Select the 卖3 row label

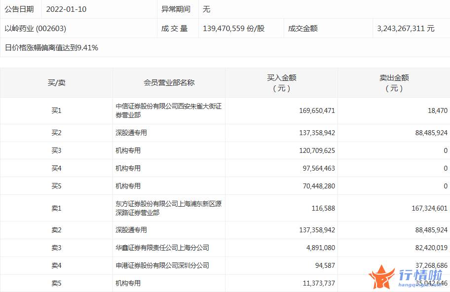(57, 248)
